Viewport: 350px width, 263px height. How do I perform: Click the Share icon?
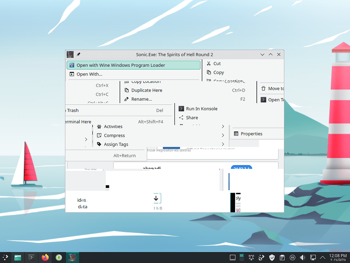pos(181,117)
